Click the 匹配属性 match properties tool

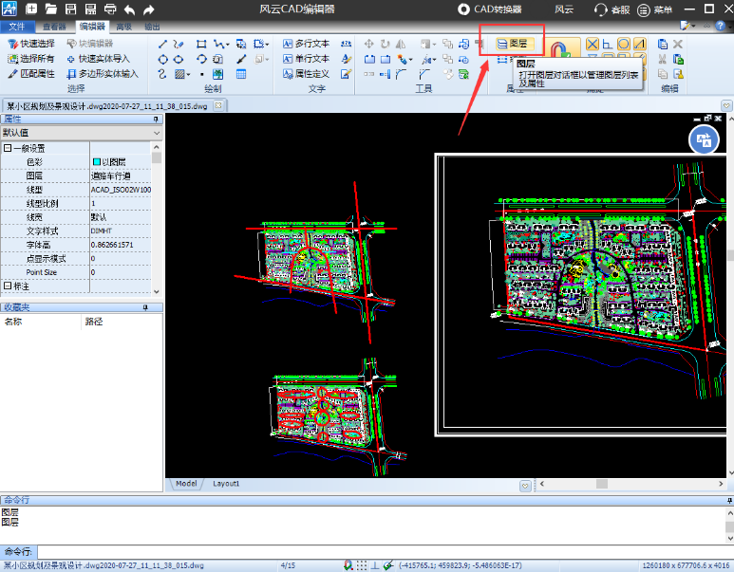pyautogui.click(x=30, y=73)
